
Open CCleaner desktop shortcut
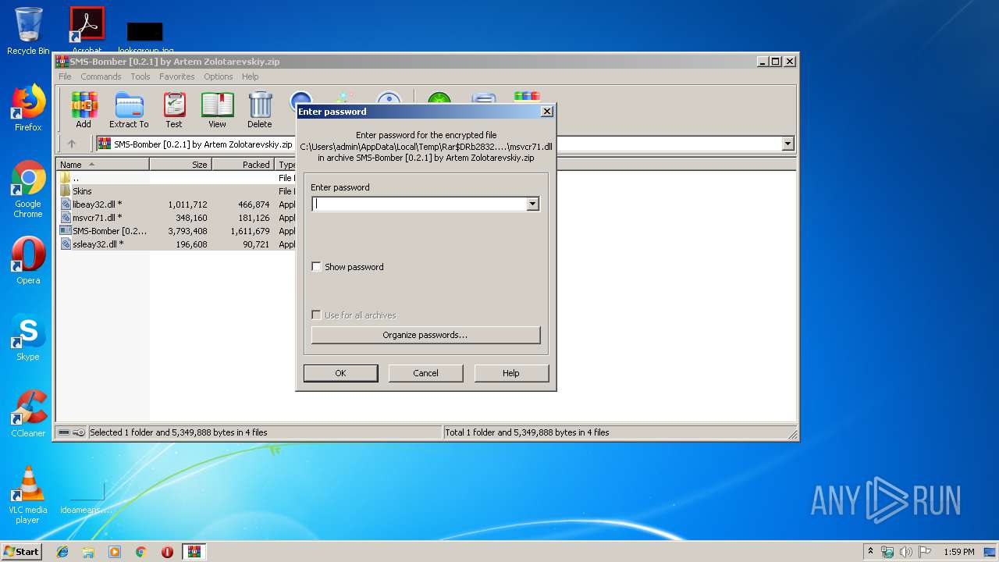(28, 414)
